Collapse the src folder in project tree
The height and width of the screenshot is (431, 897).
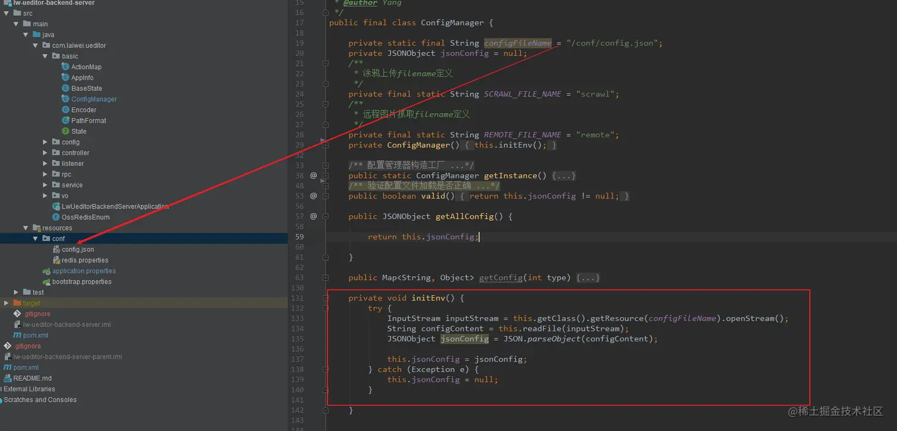click(x=7, y=13)
